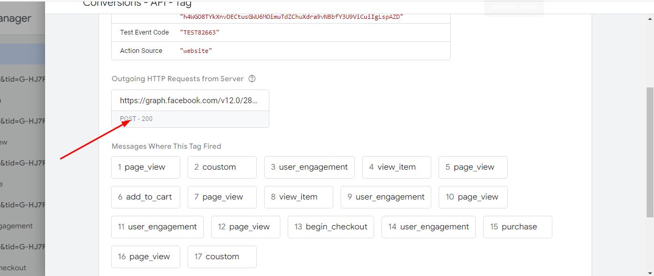Open message 6 add_to_cart
The height and width of the screenshot is (276, 654).
point(145,197)
